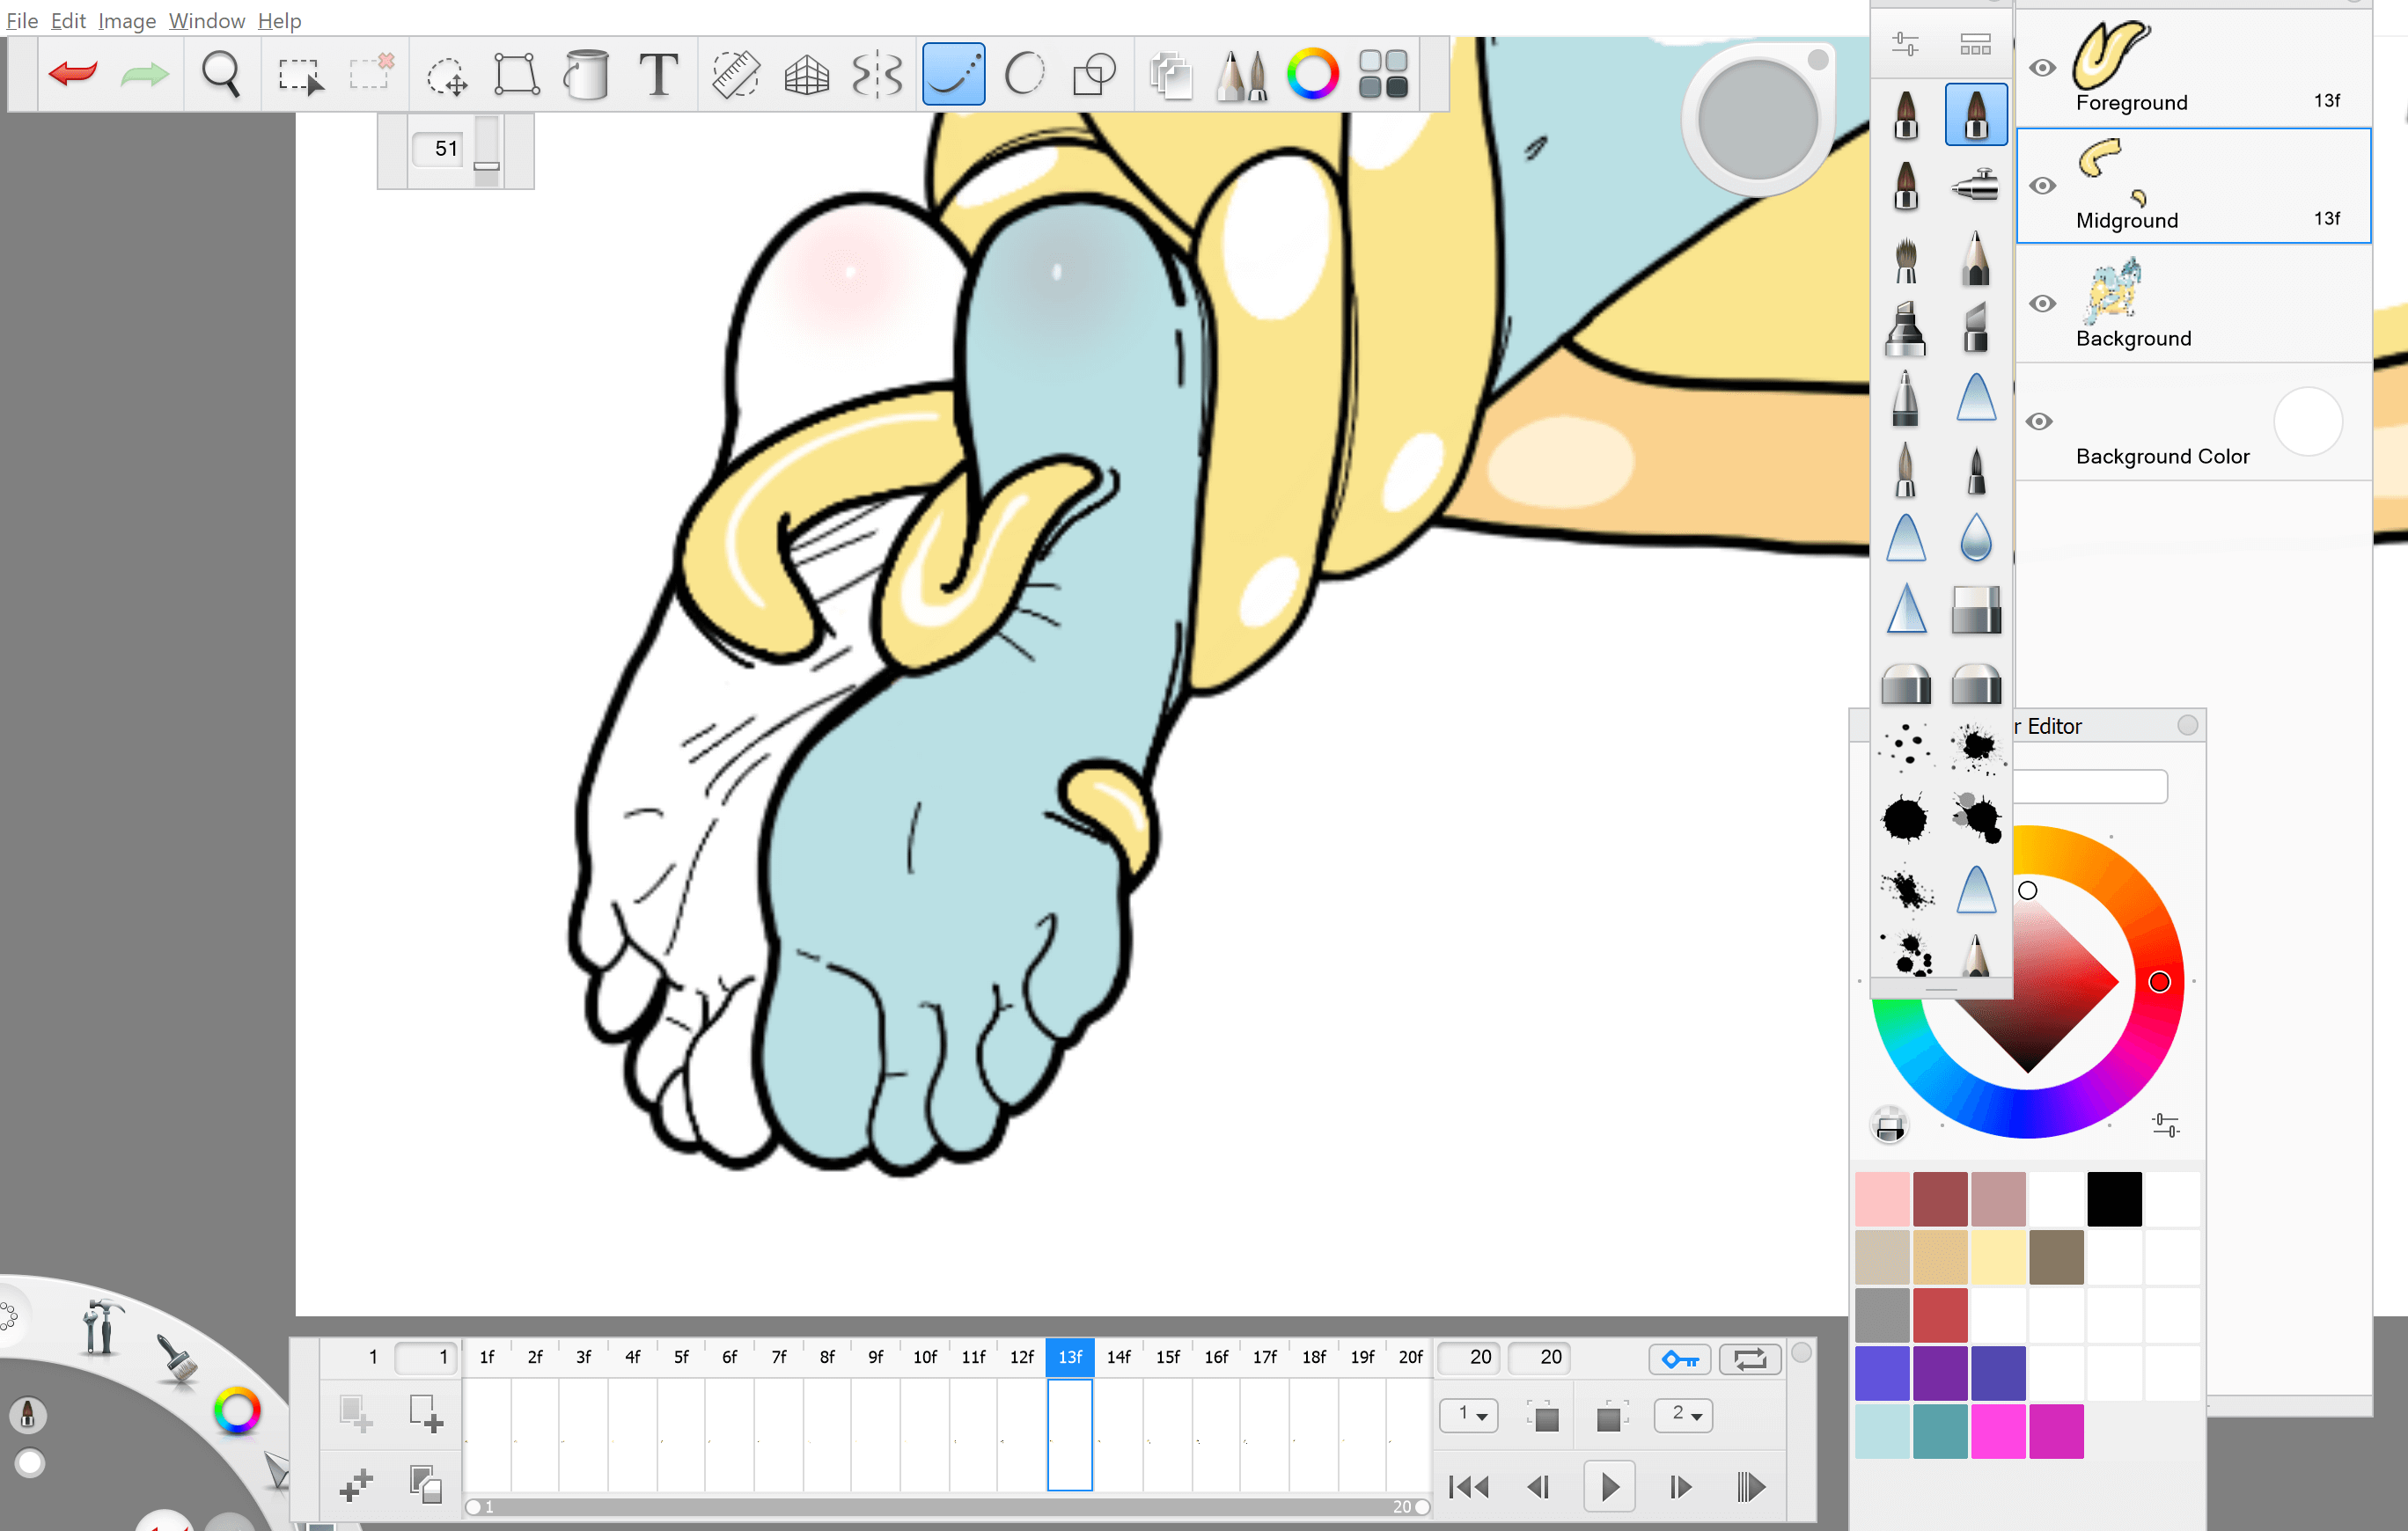Select the Ruler tool
Image resolution: width=2408 pixels, height=1531 pixels.
pos(735,74)
